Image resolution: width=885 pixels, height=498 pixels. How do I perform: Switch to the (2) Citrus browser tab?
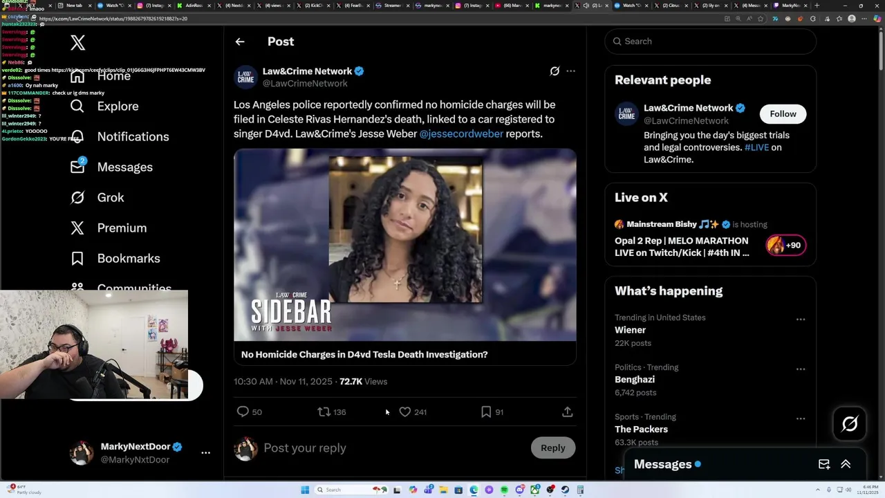(x=670, y=6)
